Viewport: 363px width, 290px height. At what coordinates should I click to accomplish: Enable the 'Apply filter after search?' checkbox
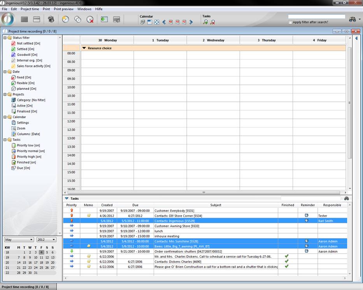pyautogui.click(x=290, y=22)
